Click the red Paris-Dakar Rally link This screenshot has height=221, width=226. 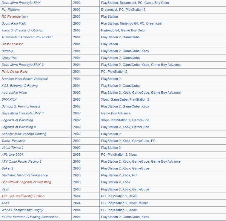(x=15, y=72)
